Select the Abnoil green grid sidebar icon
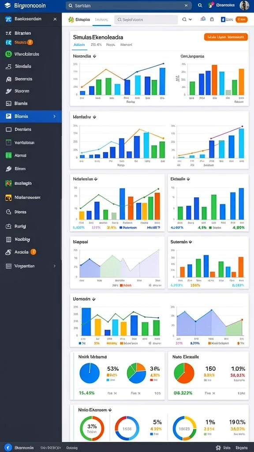Image resolution: width=254 pixels, height=452 pixels. point(9,155)
